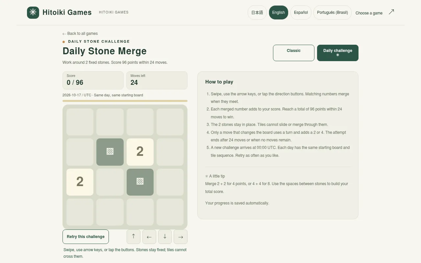The height and width of the screenshot is (263, 421).
Task: Tap the left arrow direction button
Action: [x=149, y=237]
